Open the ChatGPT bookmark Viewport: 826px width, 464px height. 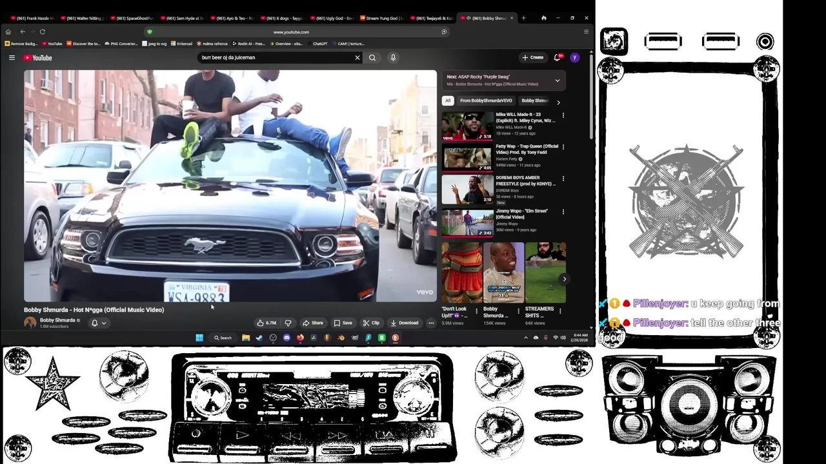click(318, 44)
